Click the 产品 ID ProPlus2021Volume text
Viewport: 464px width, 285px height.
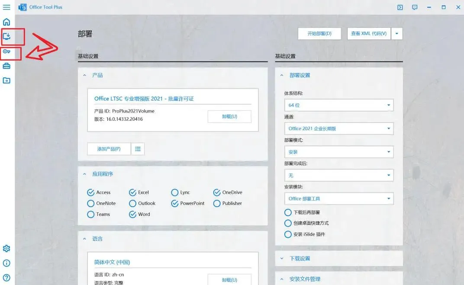click(x=124, y=111)
